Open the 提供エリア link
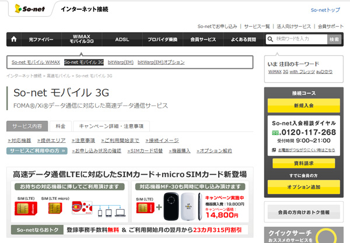Screen dimensions: 350x243 point(54,140)
